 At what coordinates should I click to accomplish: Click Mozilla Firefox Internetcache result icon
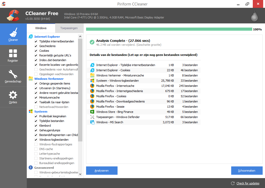pyautogui.click(x=92, y=86)
